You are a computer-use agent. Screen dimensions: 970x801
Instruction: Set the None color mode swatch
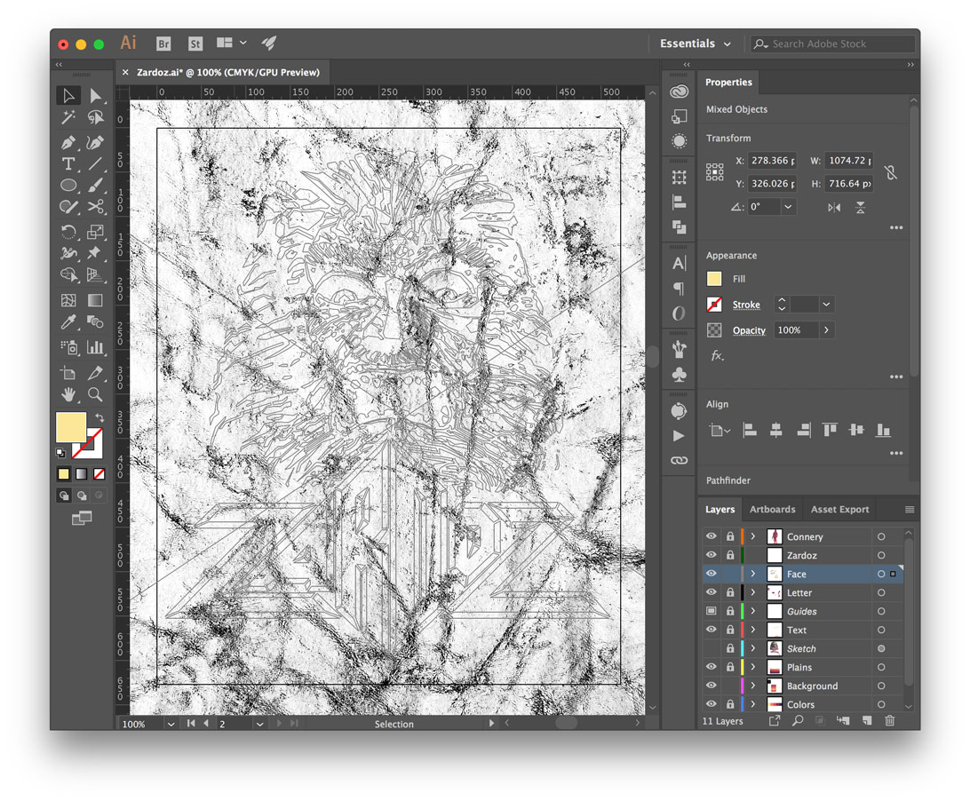(x=99, y=474)
